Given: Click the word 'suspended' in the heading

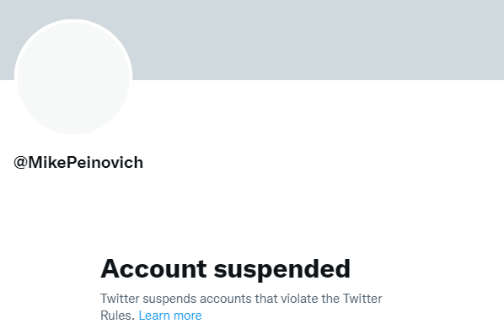Looking at the screenshot, I should point(281,269).
